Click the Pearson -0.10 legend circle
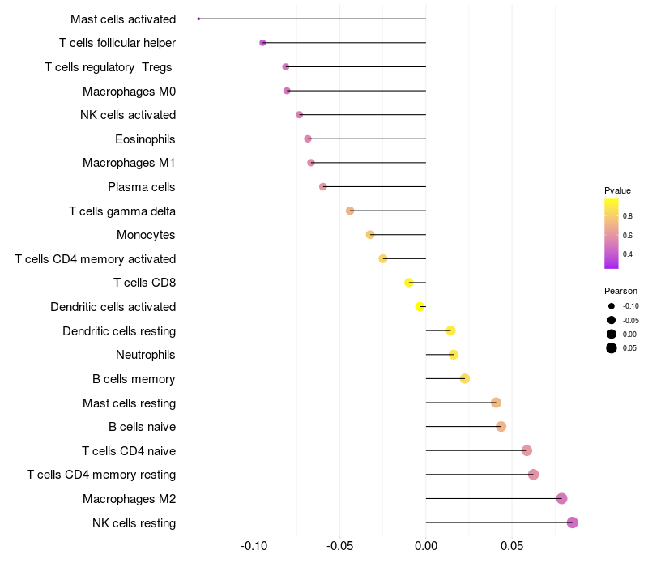Viewport: 648px width, 567px height. click(x=612, y=306)
